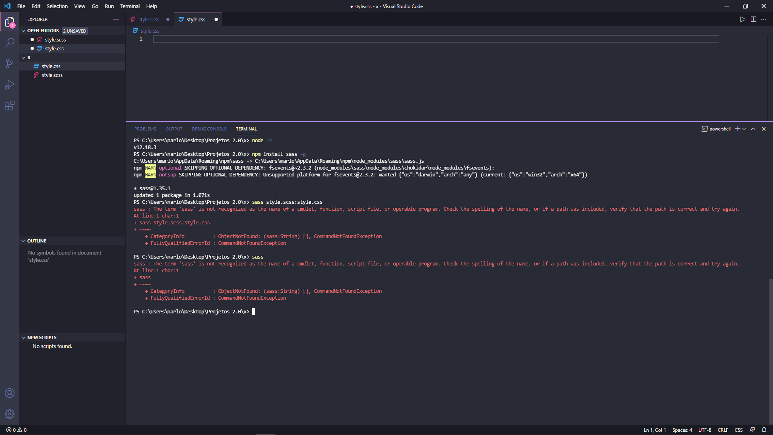
Task: Open the terminal launch profile dropdown
Action: pos(744,129)
